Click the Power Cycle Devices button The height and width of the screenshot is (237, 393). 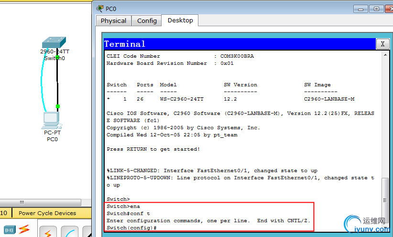click(x=47, y=213)
